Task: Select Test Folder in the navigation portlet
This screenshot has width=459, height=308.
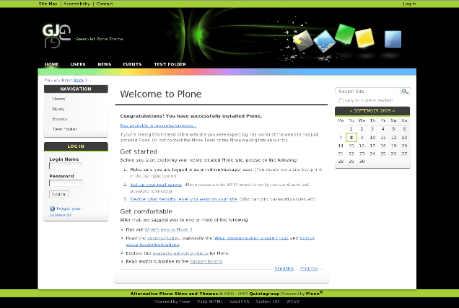Action: pos(65,129)
